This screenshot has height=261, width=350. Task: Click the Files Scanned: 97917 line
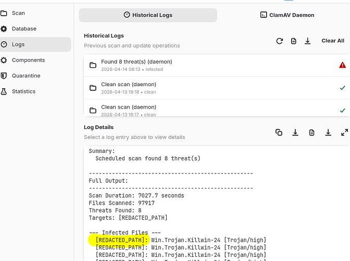122,203
